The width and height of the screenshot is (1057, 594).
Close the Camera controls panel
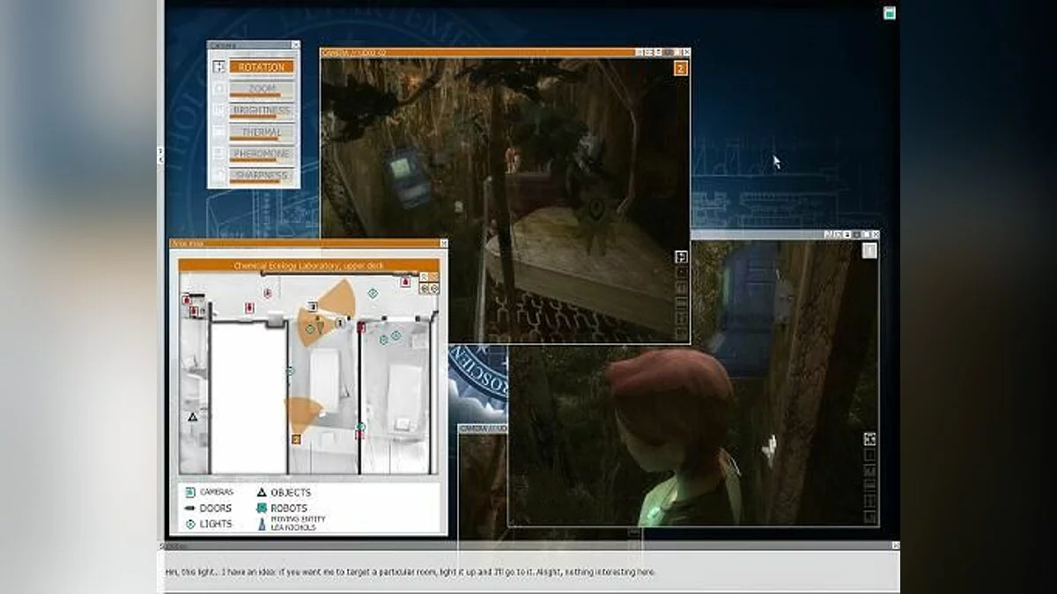tap(296, 44)
